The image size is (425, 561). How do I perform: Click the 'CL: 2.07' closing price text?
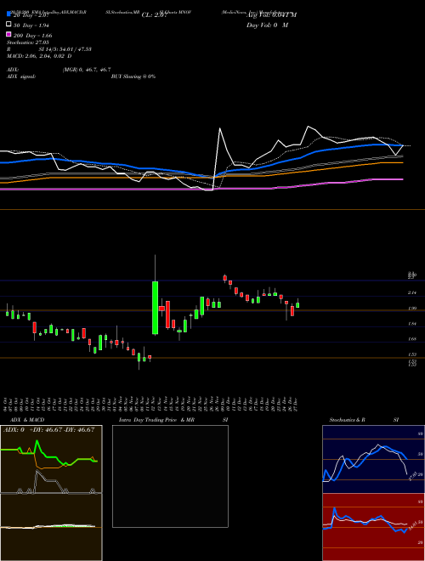tap(154, 15)
